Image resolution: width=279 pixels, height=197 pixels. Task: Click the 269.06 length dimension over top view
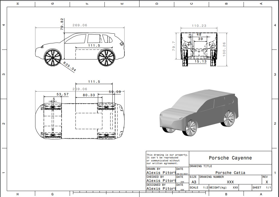tap(80, 89)
